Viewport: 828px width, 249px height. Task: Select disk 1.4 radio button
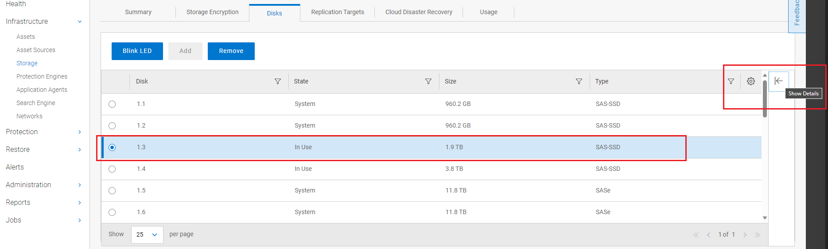(x=112, y=169)
